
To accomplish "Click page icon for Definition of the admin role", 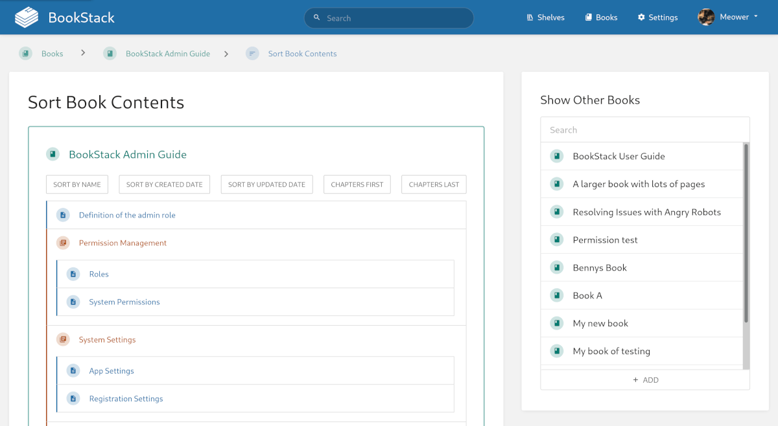I will (63, 215).
